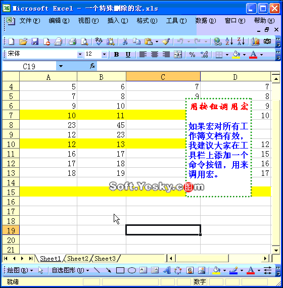The image size is (283, 288).
Task: Open the View menu
Action: click(88, 21)
